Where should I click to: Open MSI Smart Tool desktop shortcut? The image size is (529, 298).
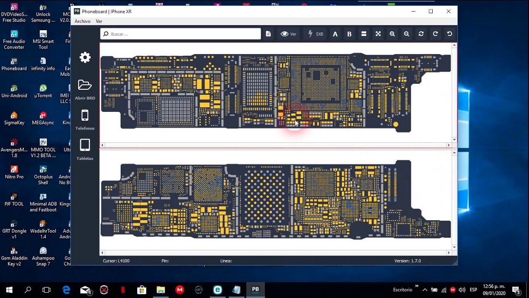click(x=43, y=39)
